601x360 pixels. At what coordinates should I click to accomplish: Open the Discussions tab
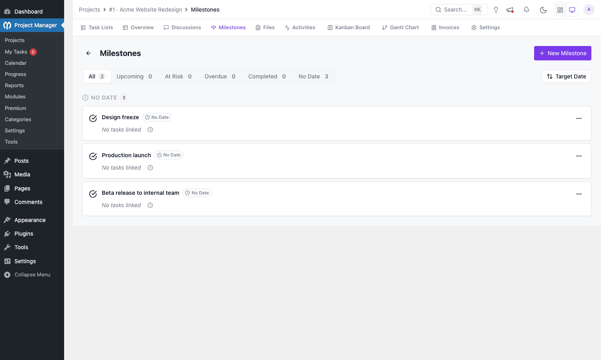click(182, 28)
